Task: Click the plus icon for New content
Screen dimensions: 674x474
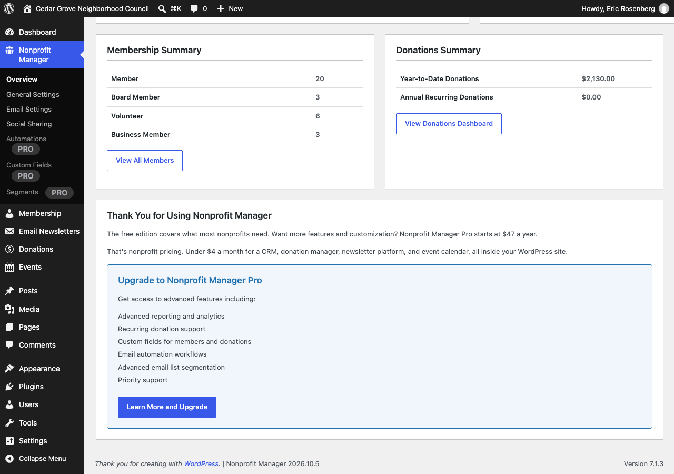Action: [221, 8]
